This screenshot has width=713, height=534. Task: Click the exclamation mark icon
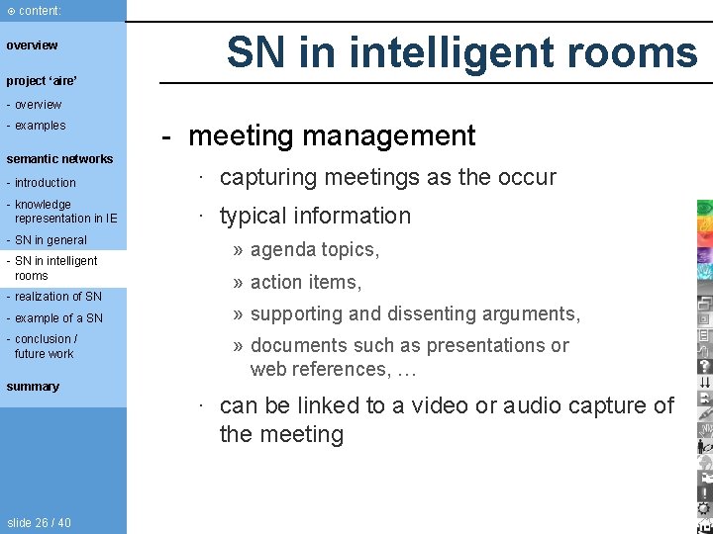click(x=705, y=493)
